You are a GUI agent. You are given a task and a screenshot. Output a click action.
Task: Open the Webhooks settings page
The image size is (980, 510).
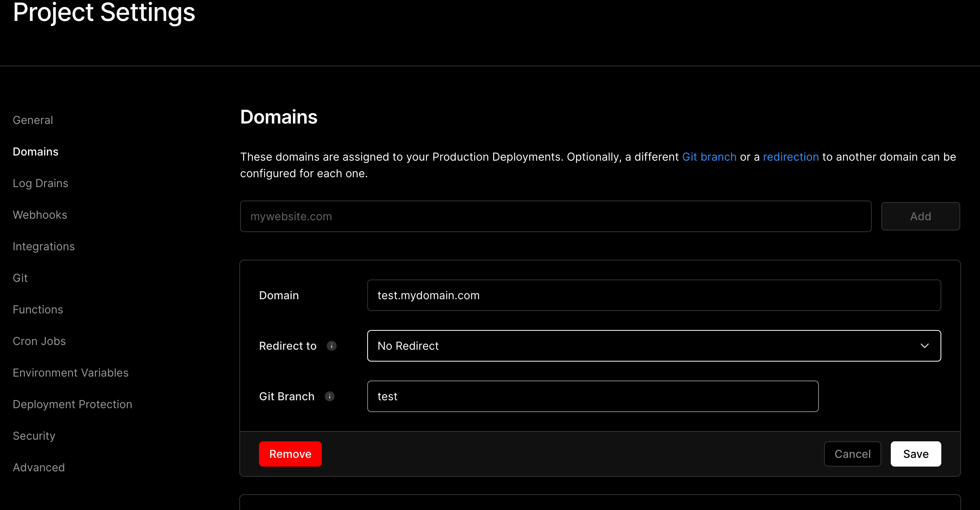pos(39,214)
